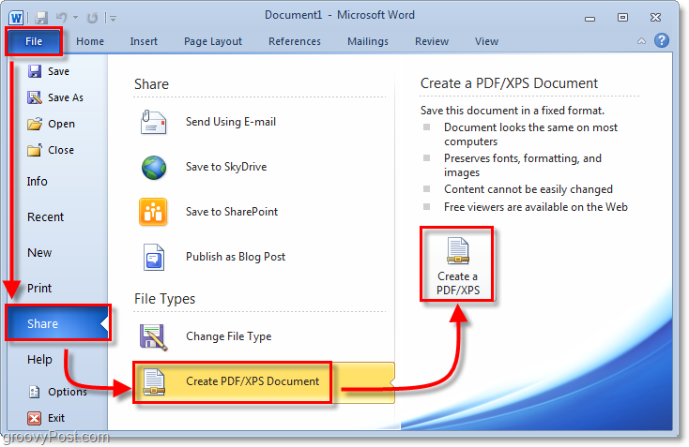Open Word Help question mark icon
The width and height of the screenshot is (689, 447).
[662, 41]
